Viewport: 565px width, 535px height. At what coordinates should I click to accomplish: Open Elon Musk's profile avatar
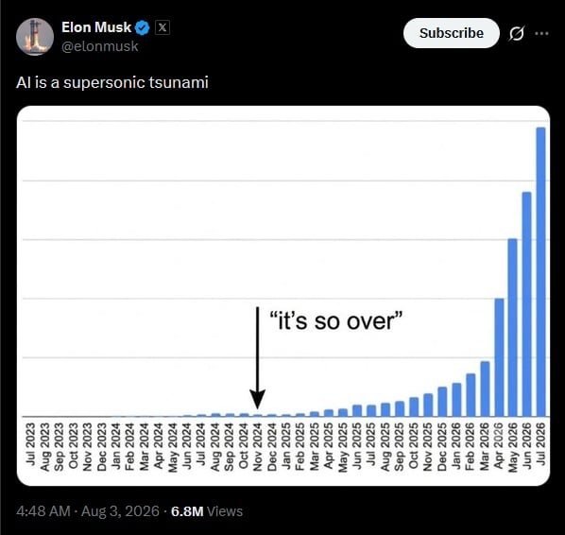(x=35, y=37)
